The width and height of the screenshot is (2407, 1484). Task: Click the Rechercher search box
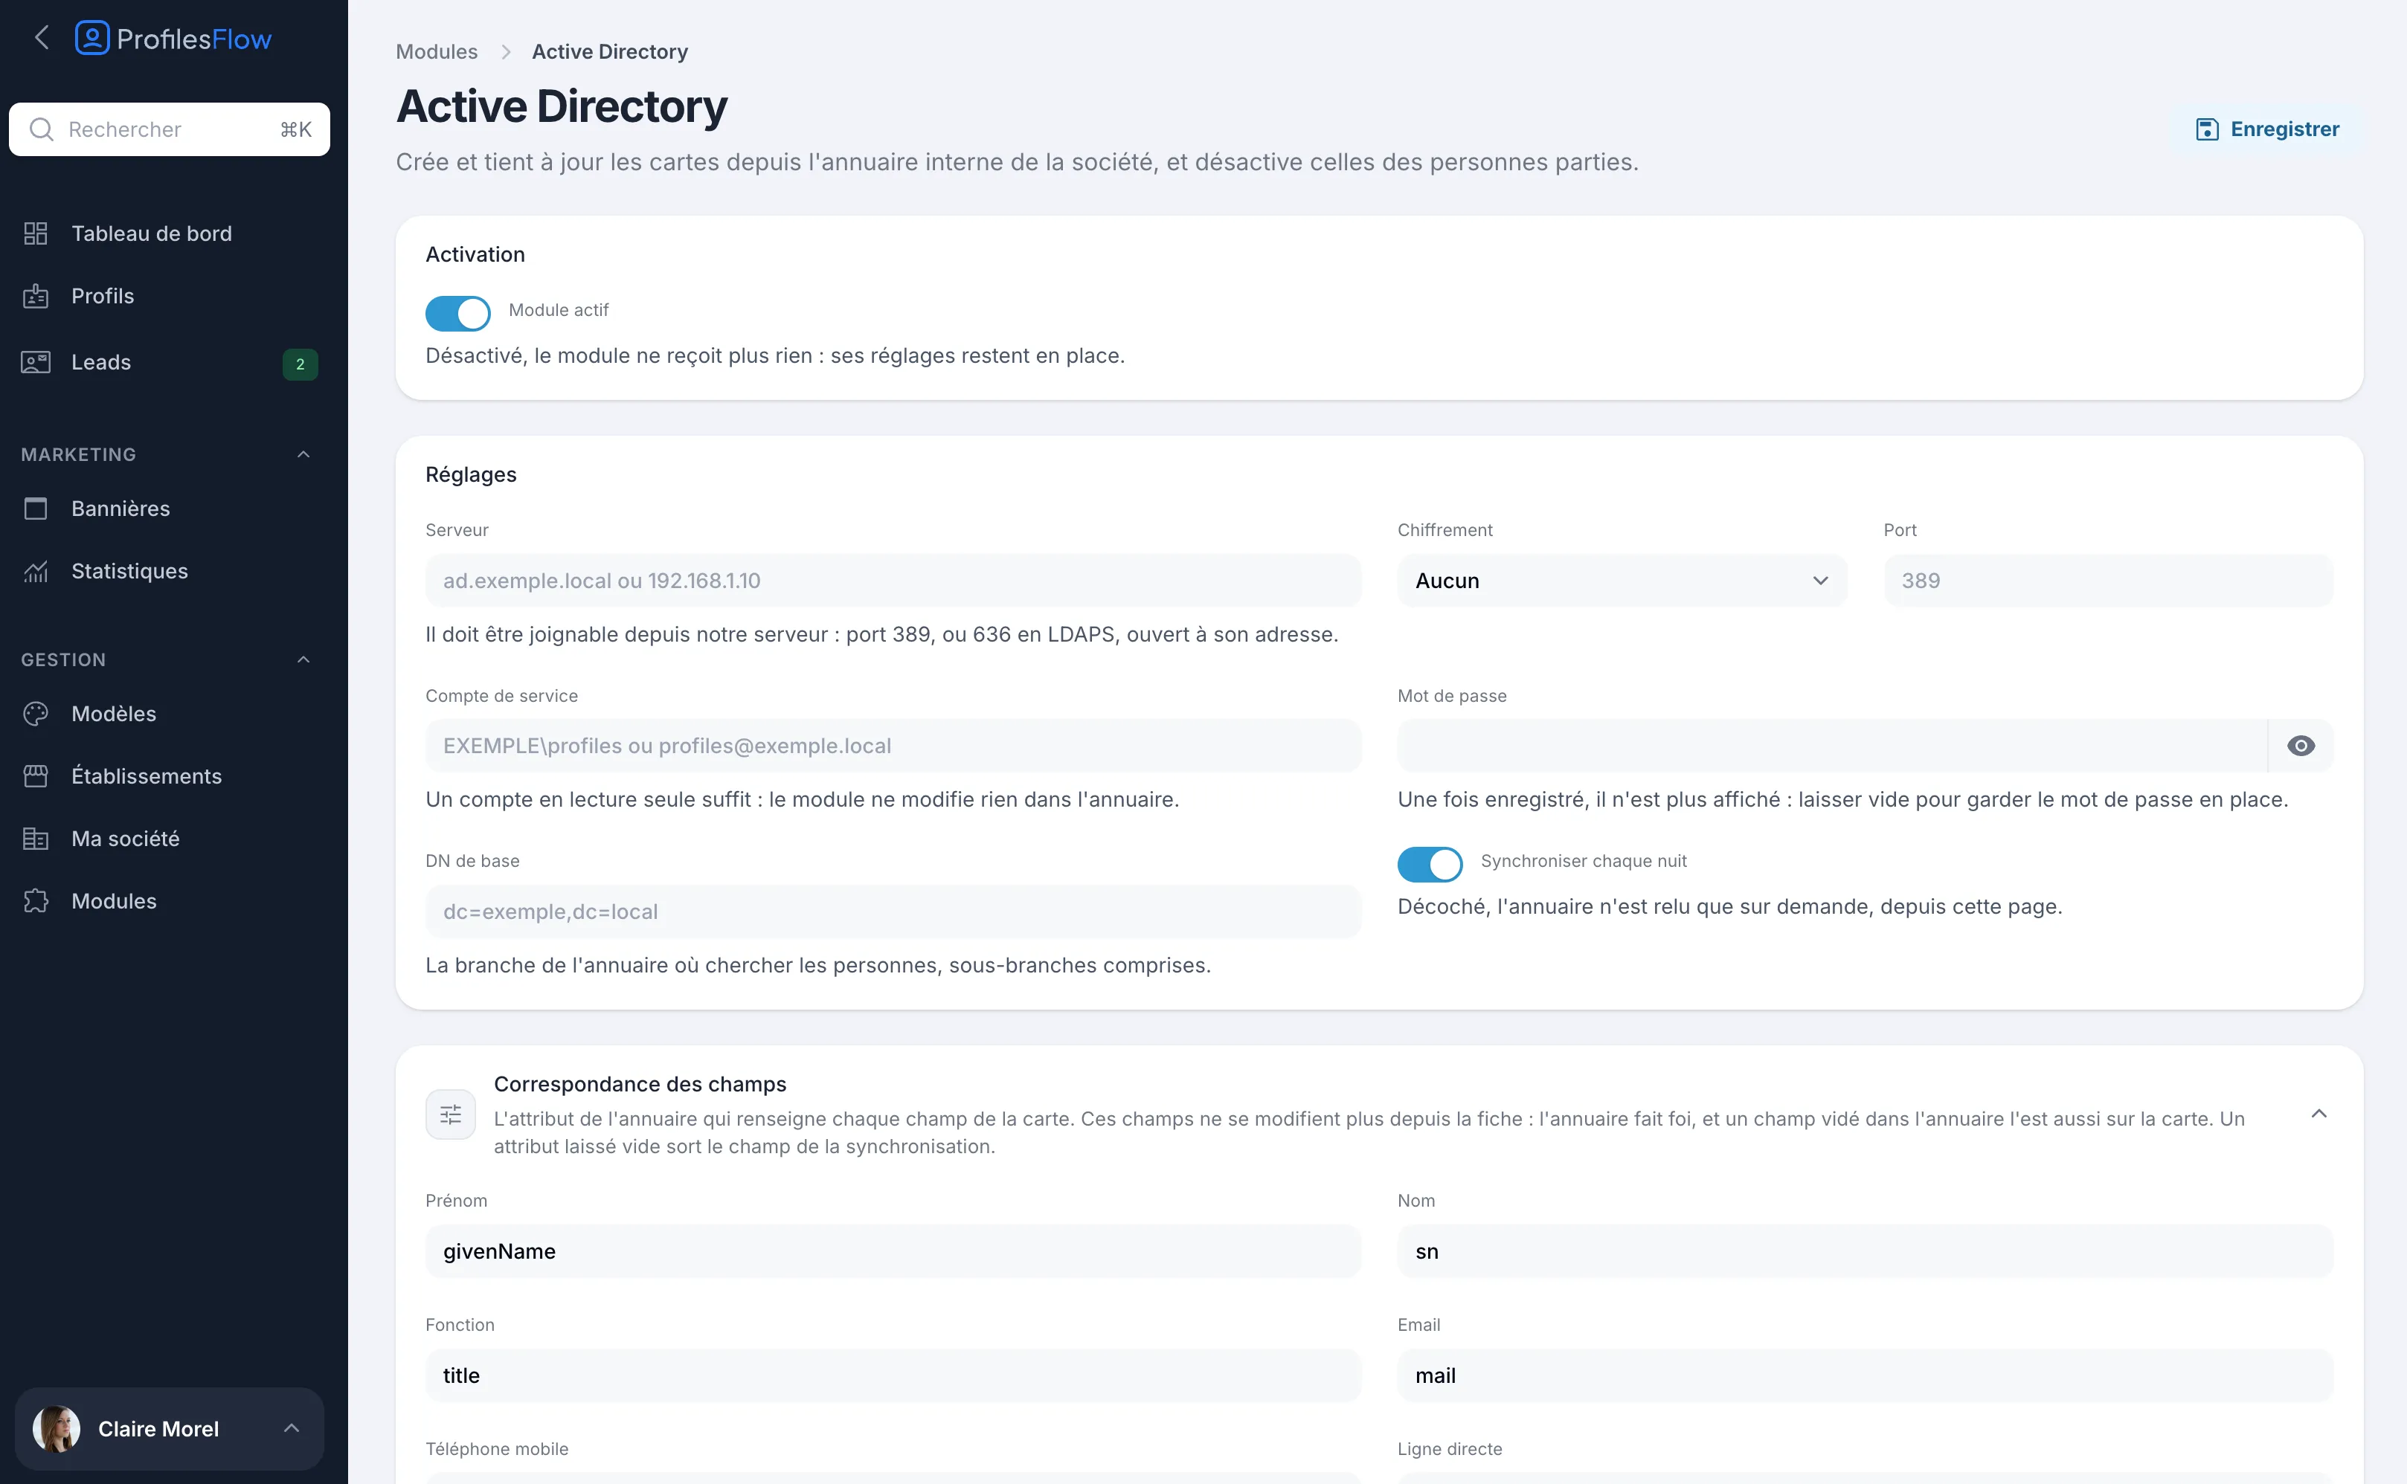coord(169,129)
